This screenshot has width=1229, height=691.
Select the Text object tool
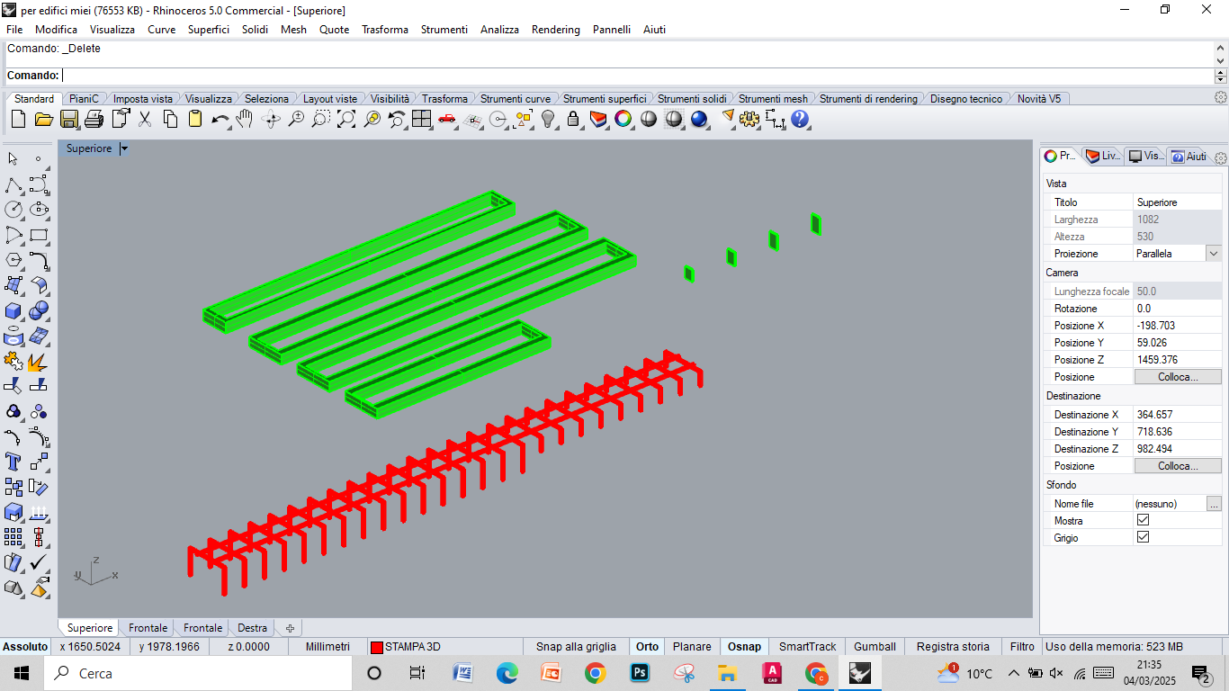point(13,462)
